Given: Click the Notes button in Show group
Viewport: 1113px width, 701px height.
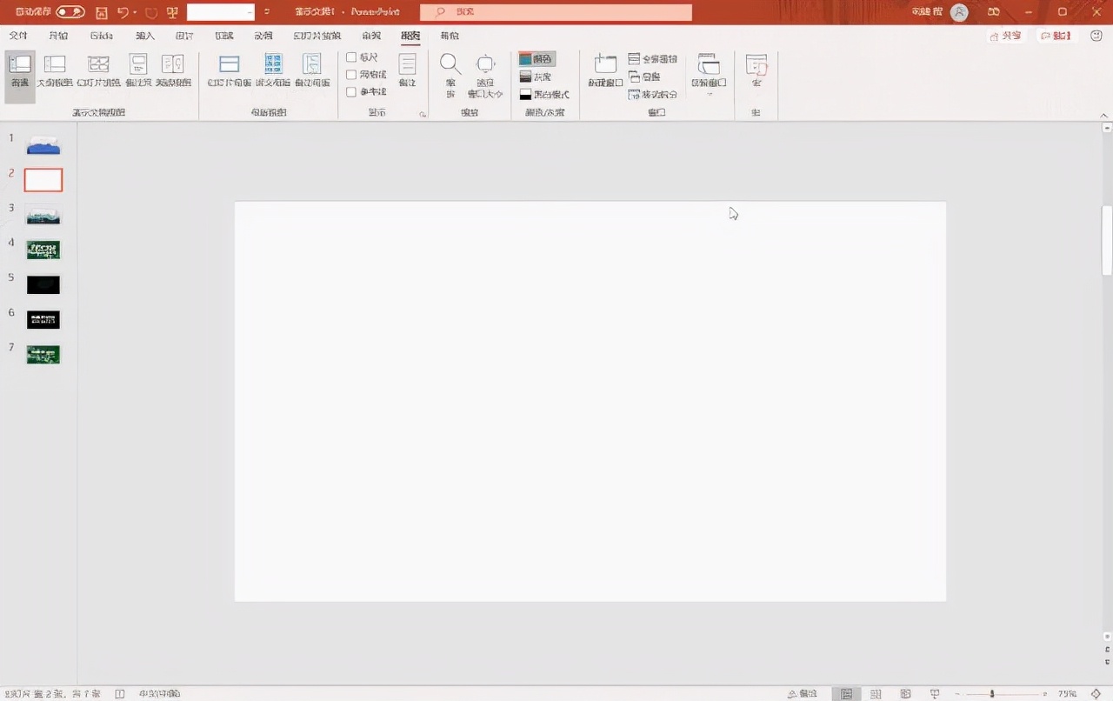Looking at the screenshot, I should pyautogui.click(x=407, y=71).
